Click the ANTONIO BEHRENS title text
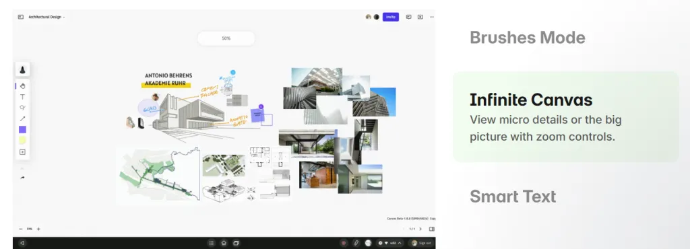The image size is (690, 249). coord(168,75)
